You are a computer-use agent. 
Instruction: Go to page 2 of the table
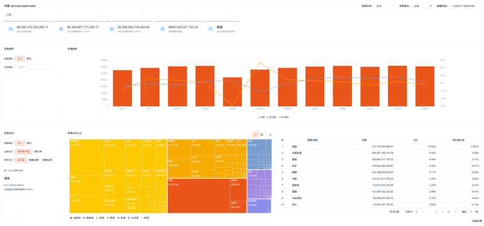(x=436, y=212)
